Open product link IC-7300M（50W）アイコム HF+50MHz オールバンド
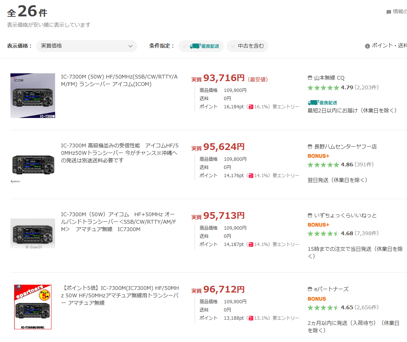The width and height of the screenshot is (407, 342). point(119,221)
